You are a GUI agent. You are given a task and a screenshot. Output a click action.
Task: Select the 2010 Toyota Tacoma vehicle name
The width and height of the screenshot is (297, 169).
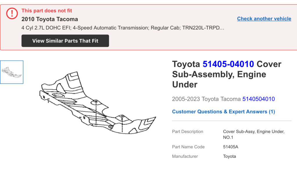[50, 19]
